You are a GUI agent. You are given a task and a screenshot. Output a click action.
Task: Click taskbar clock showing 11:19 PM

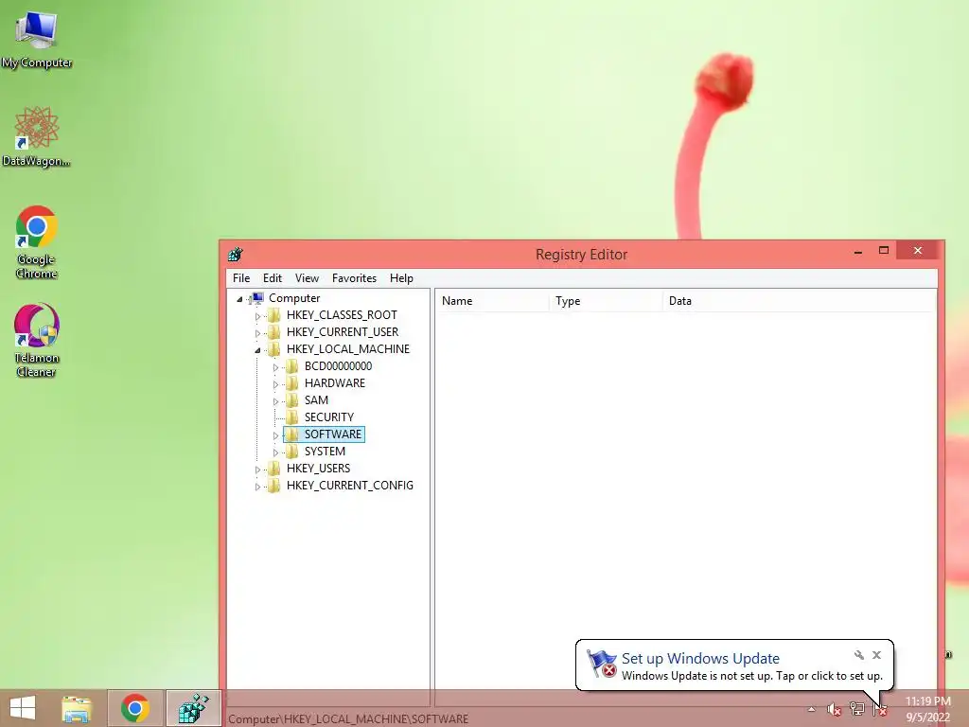coord(927,709)
